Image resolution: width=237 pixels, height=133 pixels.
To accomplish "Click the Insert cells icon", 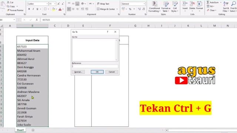I will point(185,4).
